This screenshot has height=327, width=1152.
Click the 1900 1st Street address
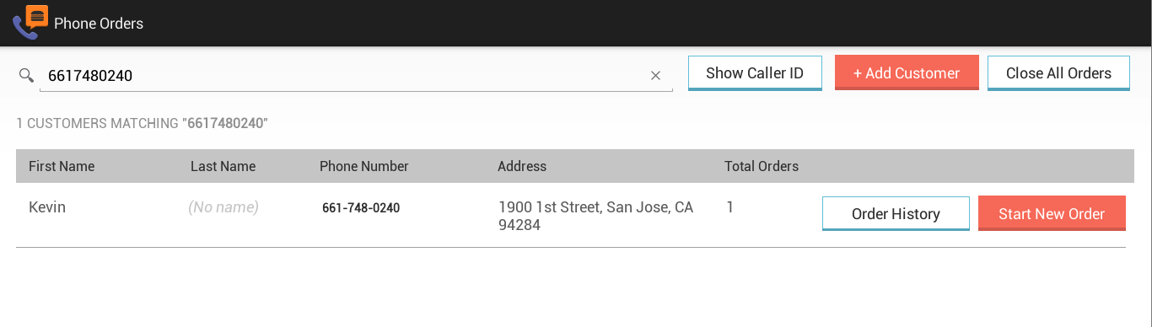(595, 217)
